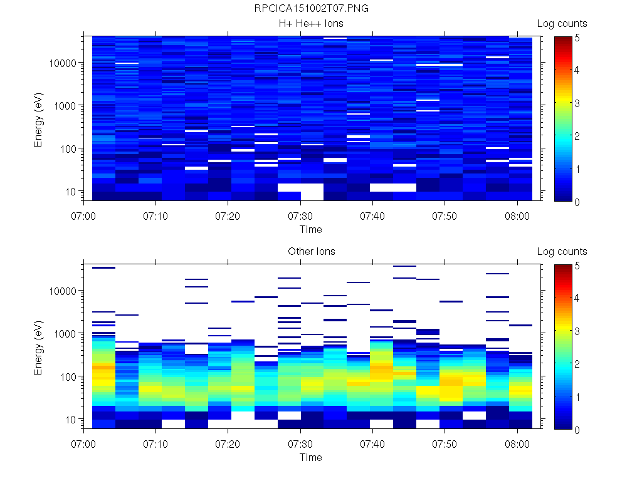Viewport: 642px width, 481px height.
Task: Click the top panel's 'Time' axis label
Action: (x=311, y=229)
